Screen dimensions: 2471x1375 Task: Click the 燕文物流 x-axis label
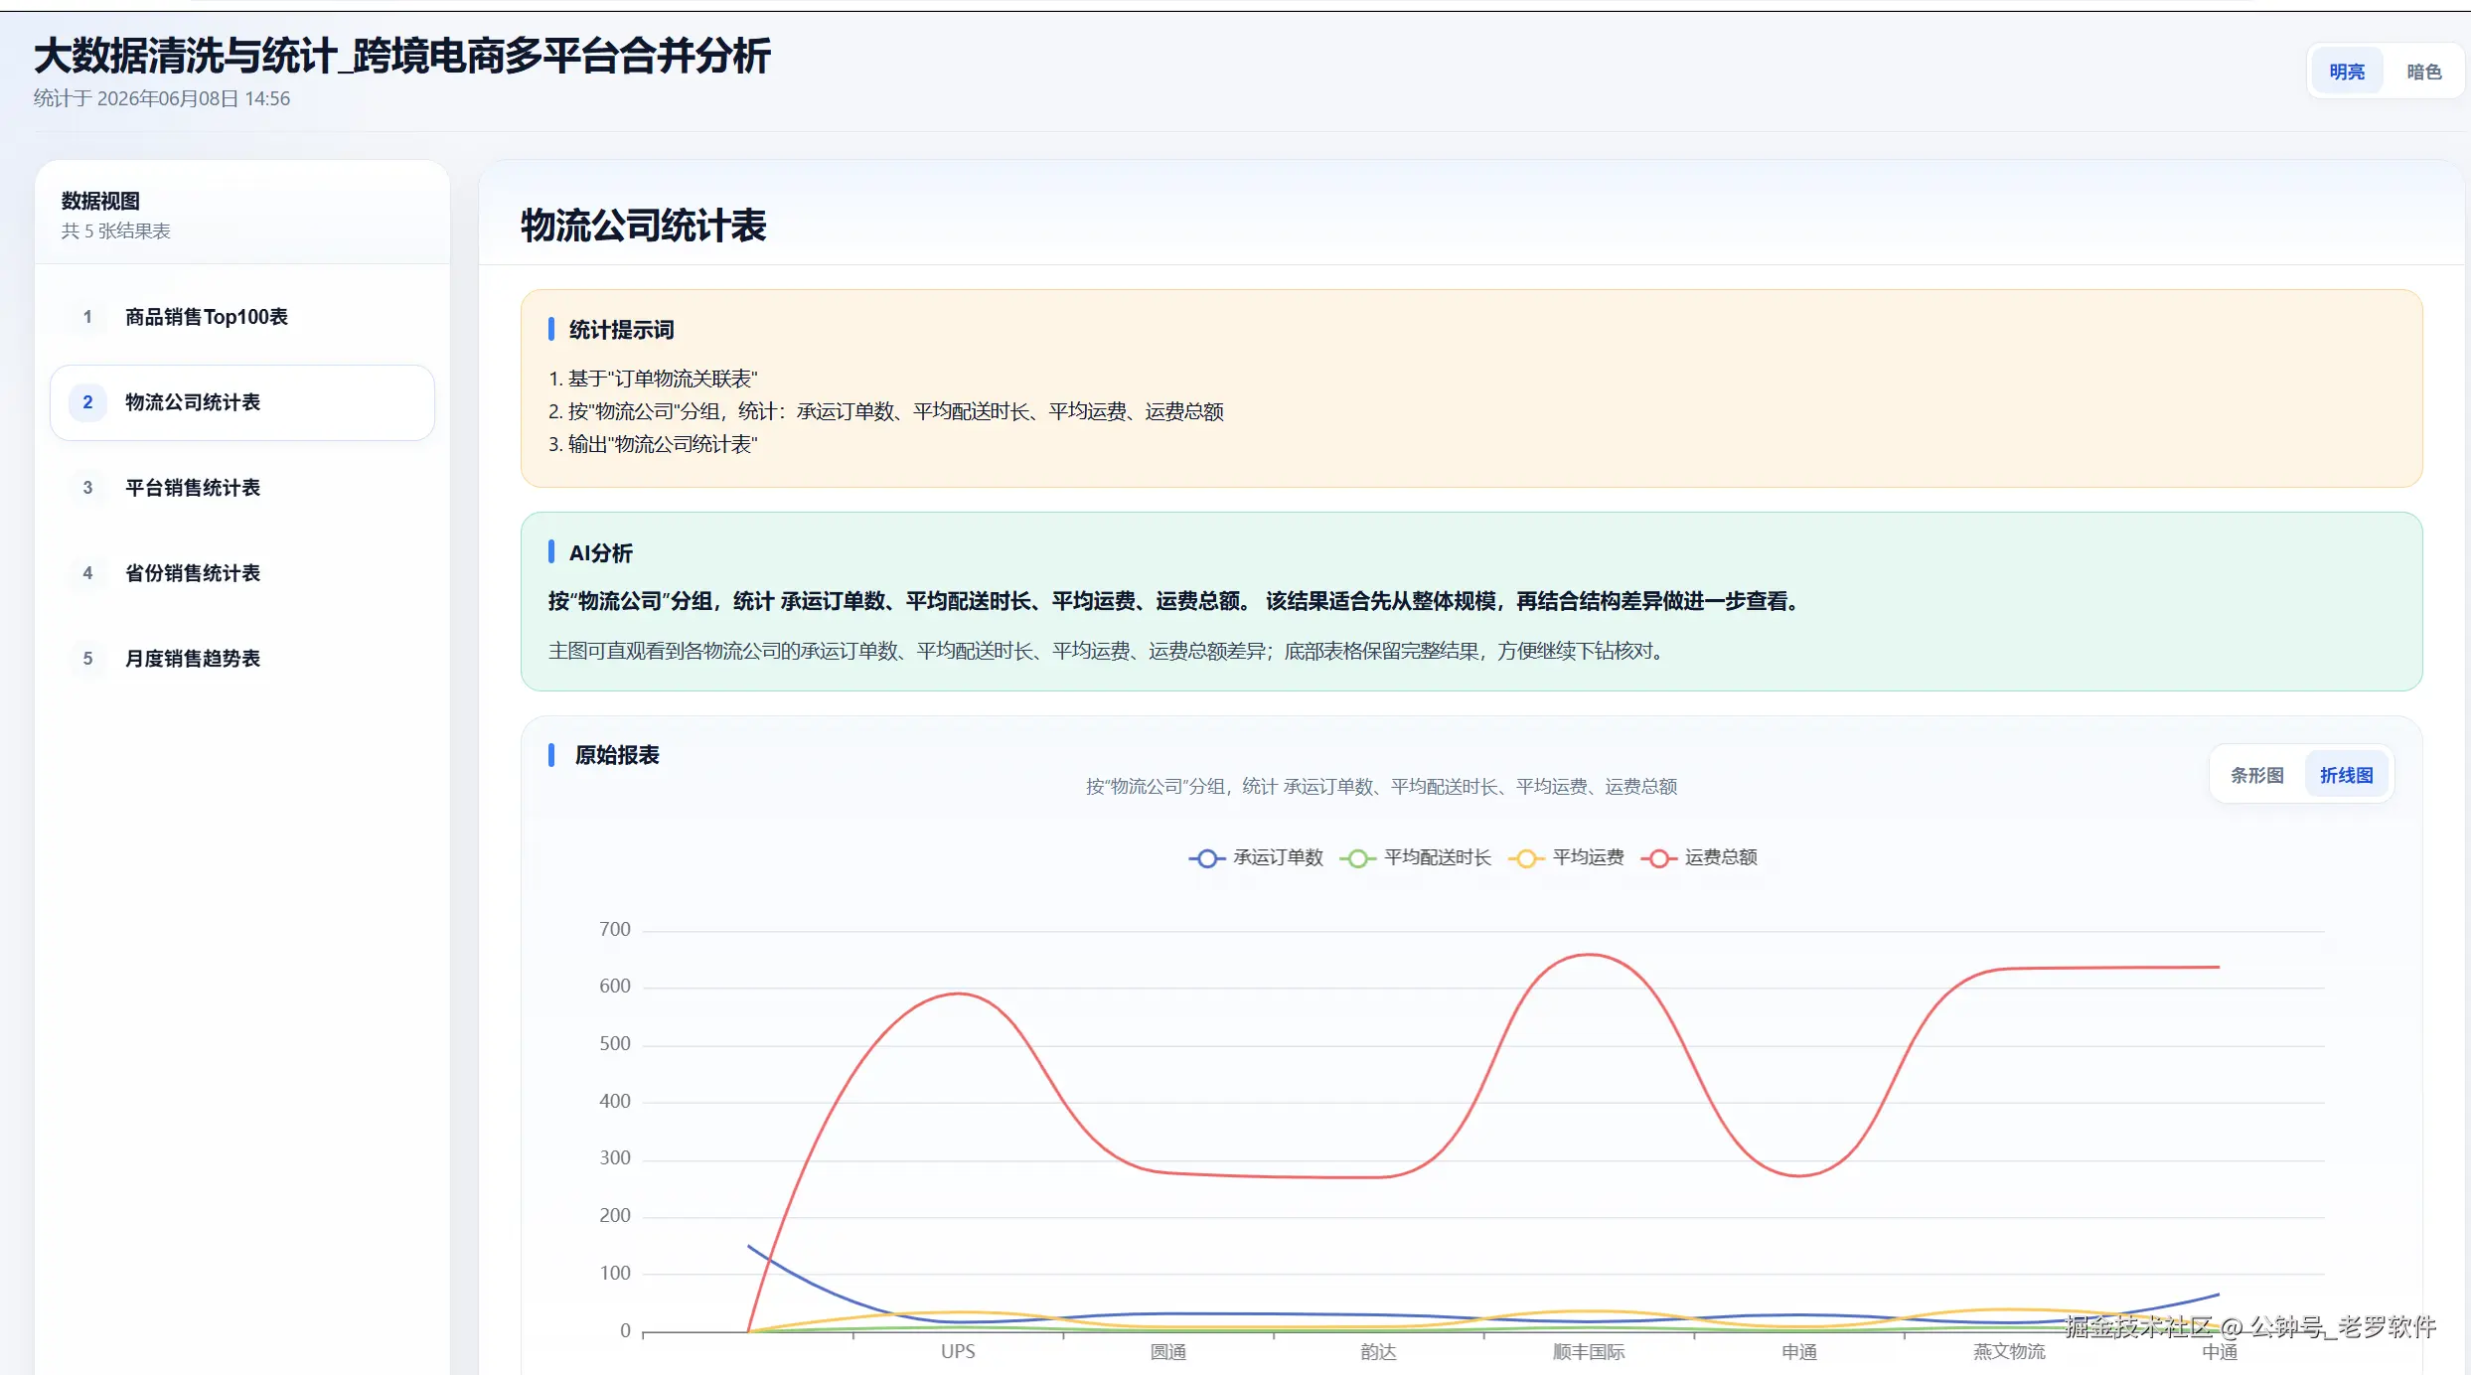[2009, 1351]
